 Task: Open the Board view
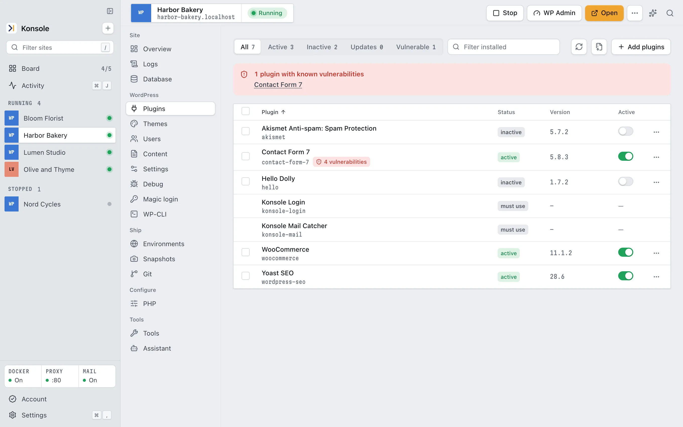pos(60,68)
